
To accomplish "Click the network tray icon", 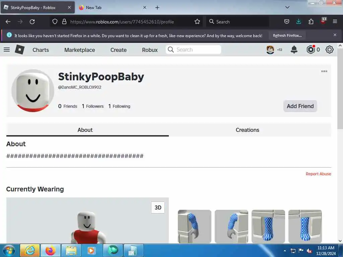I will [x=293, y=251].
